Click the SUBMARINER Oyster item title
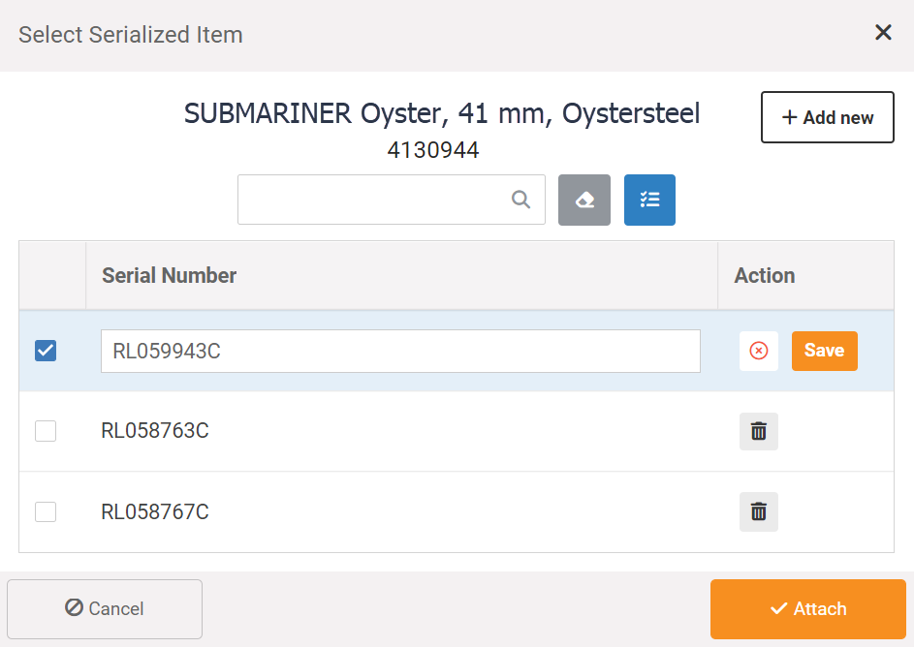 coord(442,113)
